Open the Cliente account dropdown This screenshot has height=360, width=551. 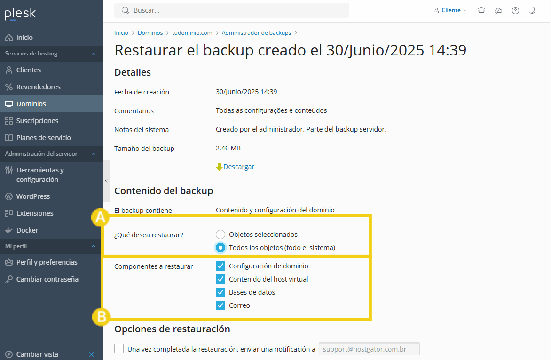tap(450, 10)
